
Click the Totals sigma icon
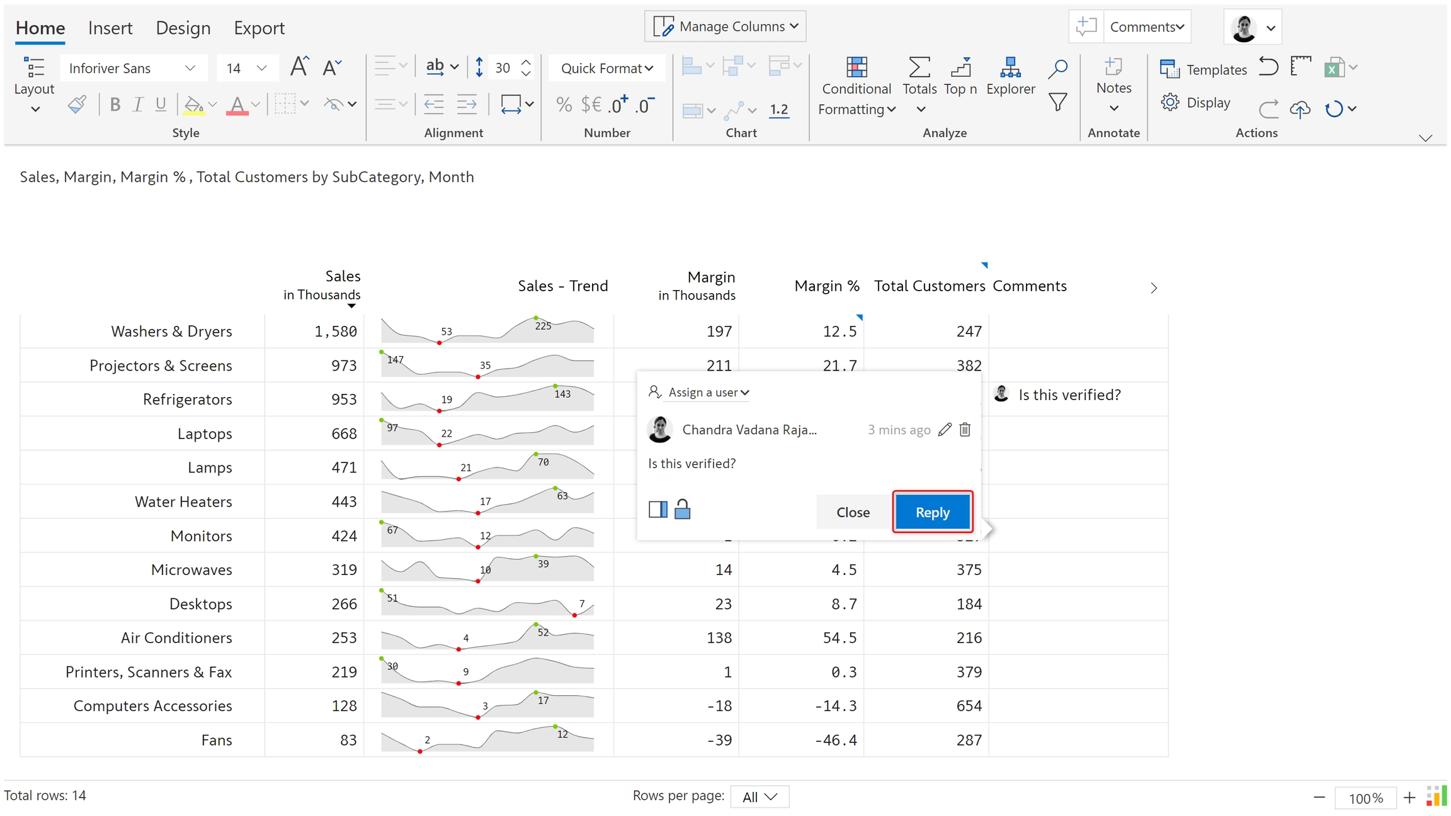[x=919, y=68]
